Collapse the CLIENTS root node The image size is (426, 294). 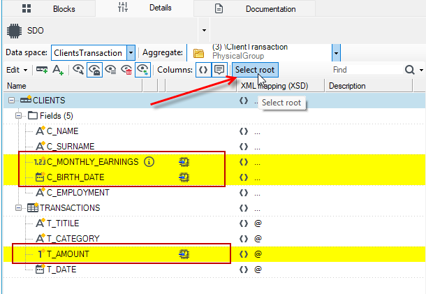click(x=11, y=101)
